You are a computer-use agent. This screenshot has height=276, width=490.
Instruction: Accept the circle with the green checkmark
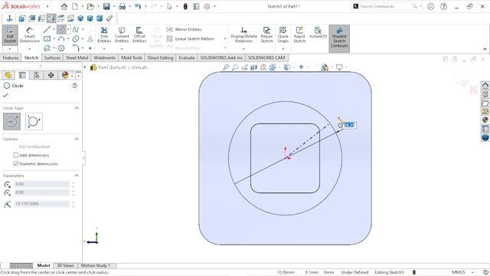[5, 95]
